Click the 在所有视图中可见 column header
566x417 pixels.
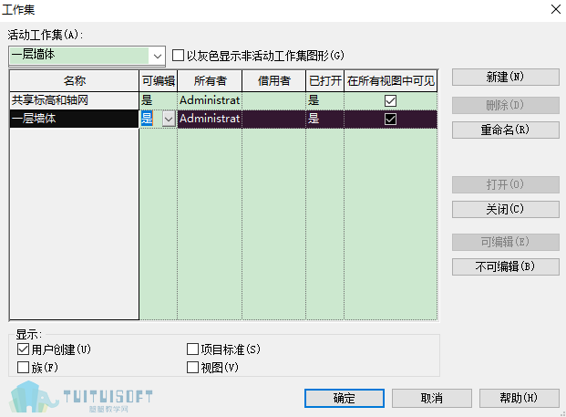click(391, 80)
